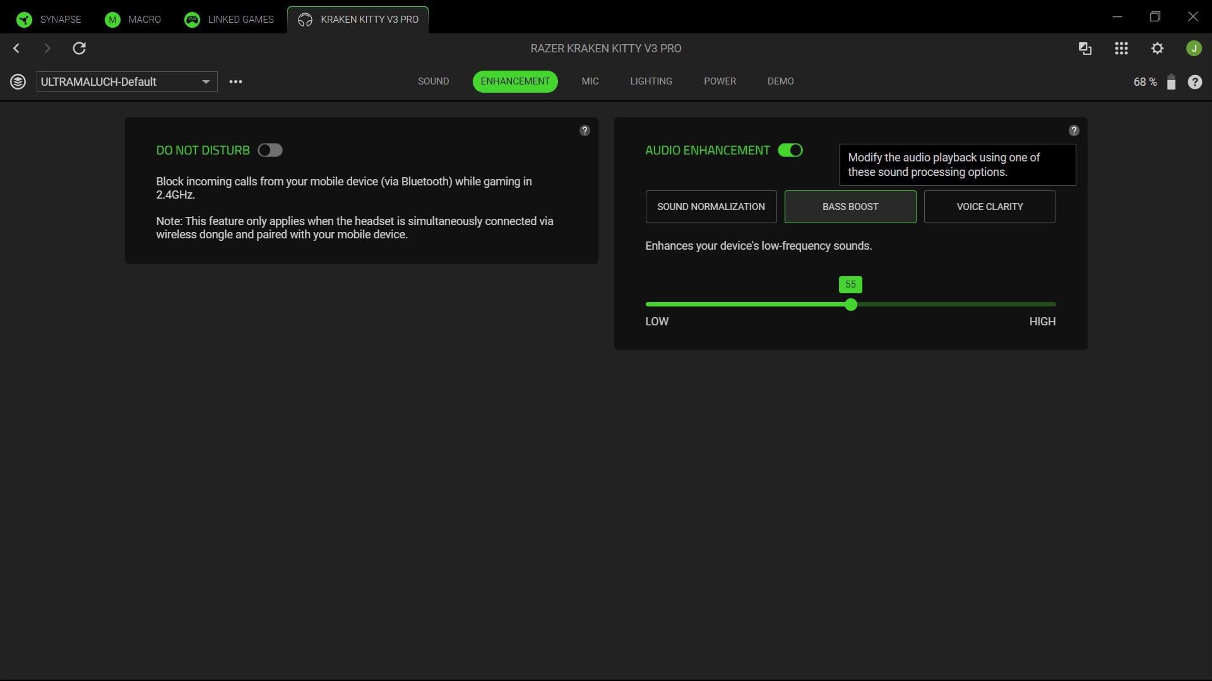Viewport: 1212px width, 681px height.
Task: Click the Bass Boost intensity slider handle
Action: (850, 305)
